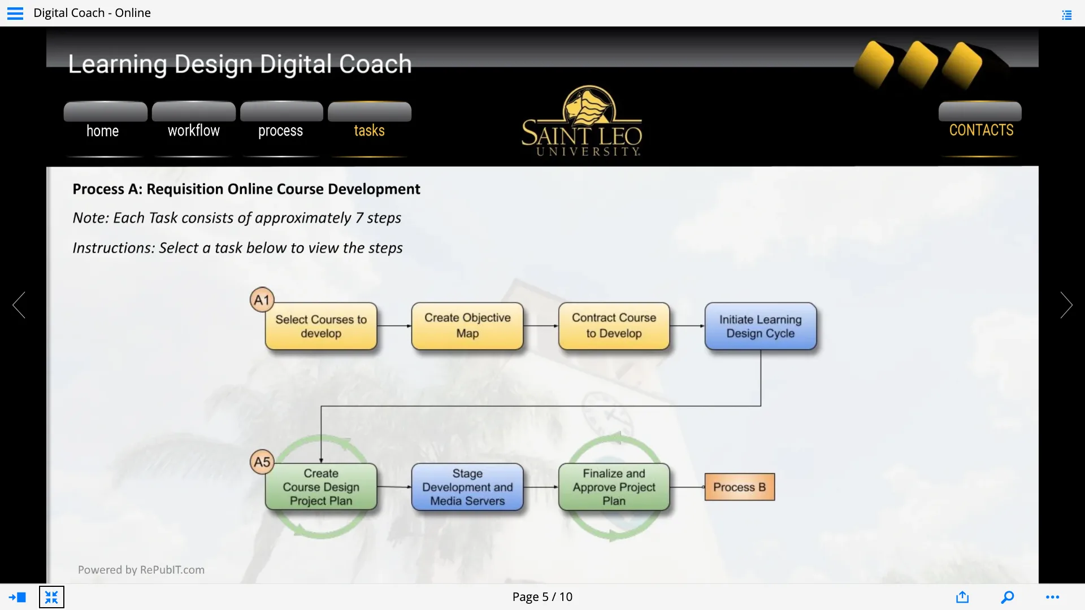Open the more options ellipsis
Image resolution: width=1085 pixels, height=610 pixels.
tap(1052, 597)
